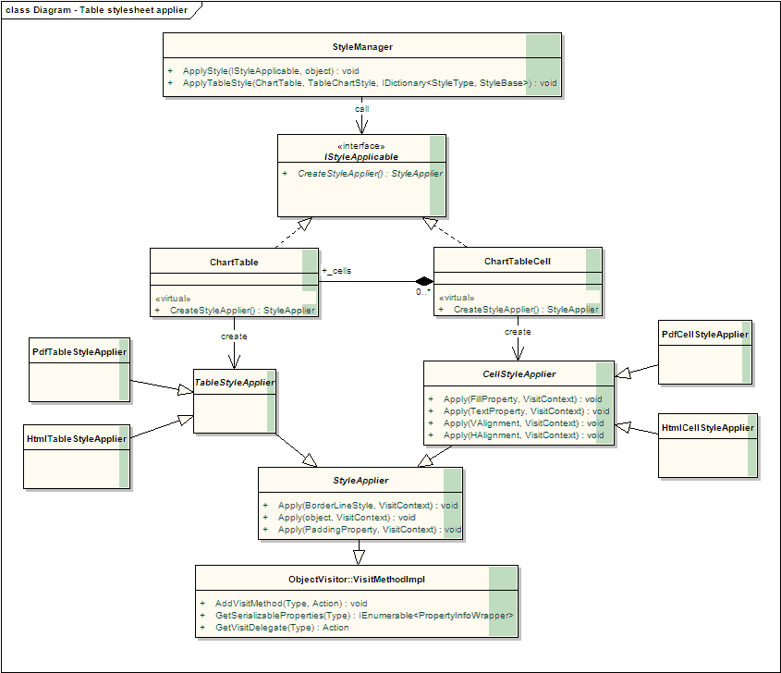This screenshot has width=781, height=673.
Task: Click the ChartTable class name
Action: [x=234, y=262]
